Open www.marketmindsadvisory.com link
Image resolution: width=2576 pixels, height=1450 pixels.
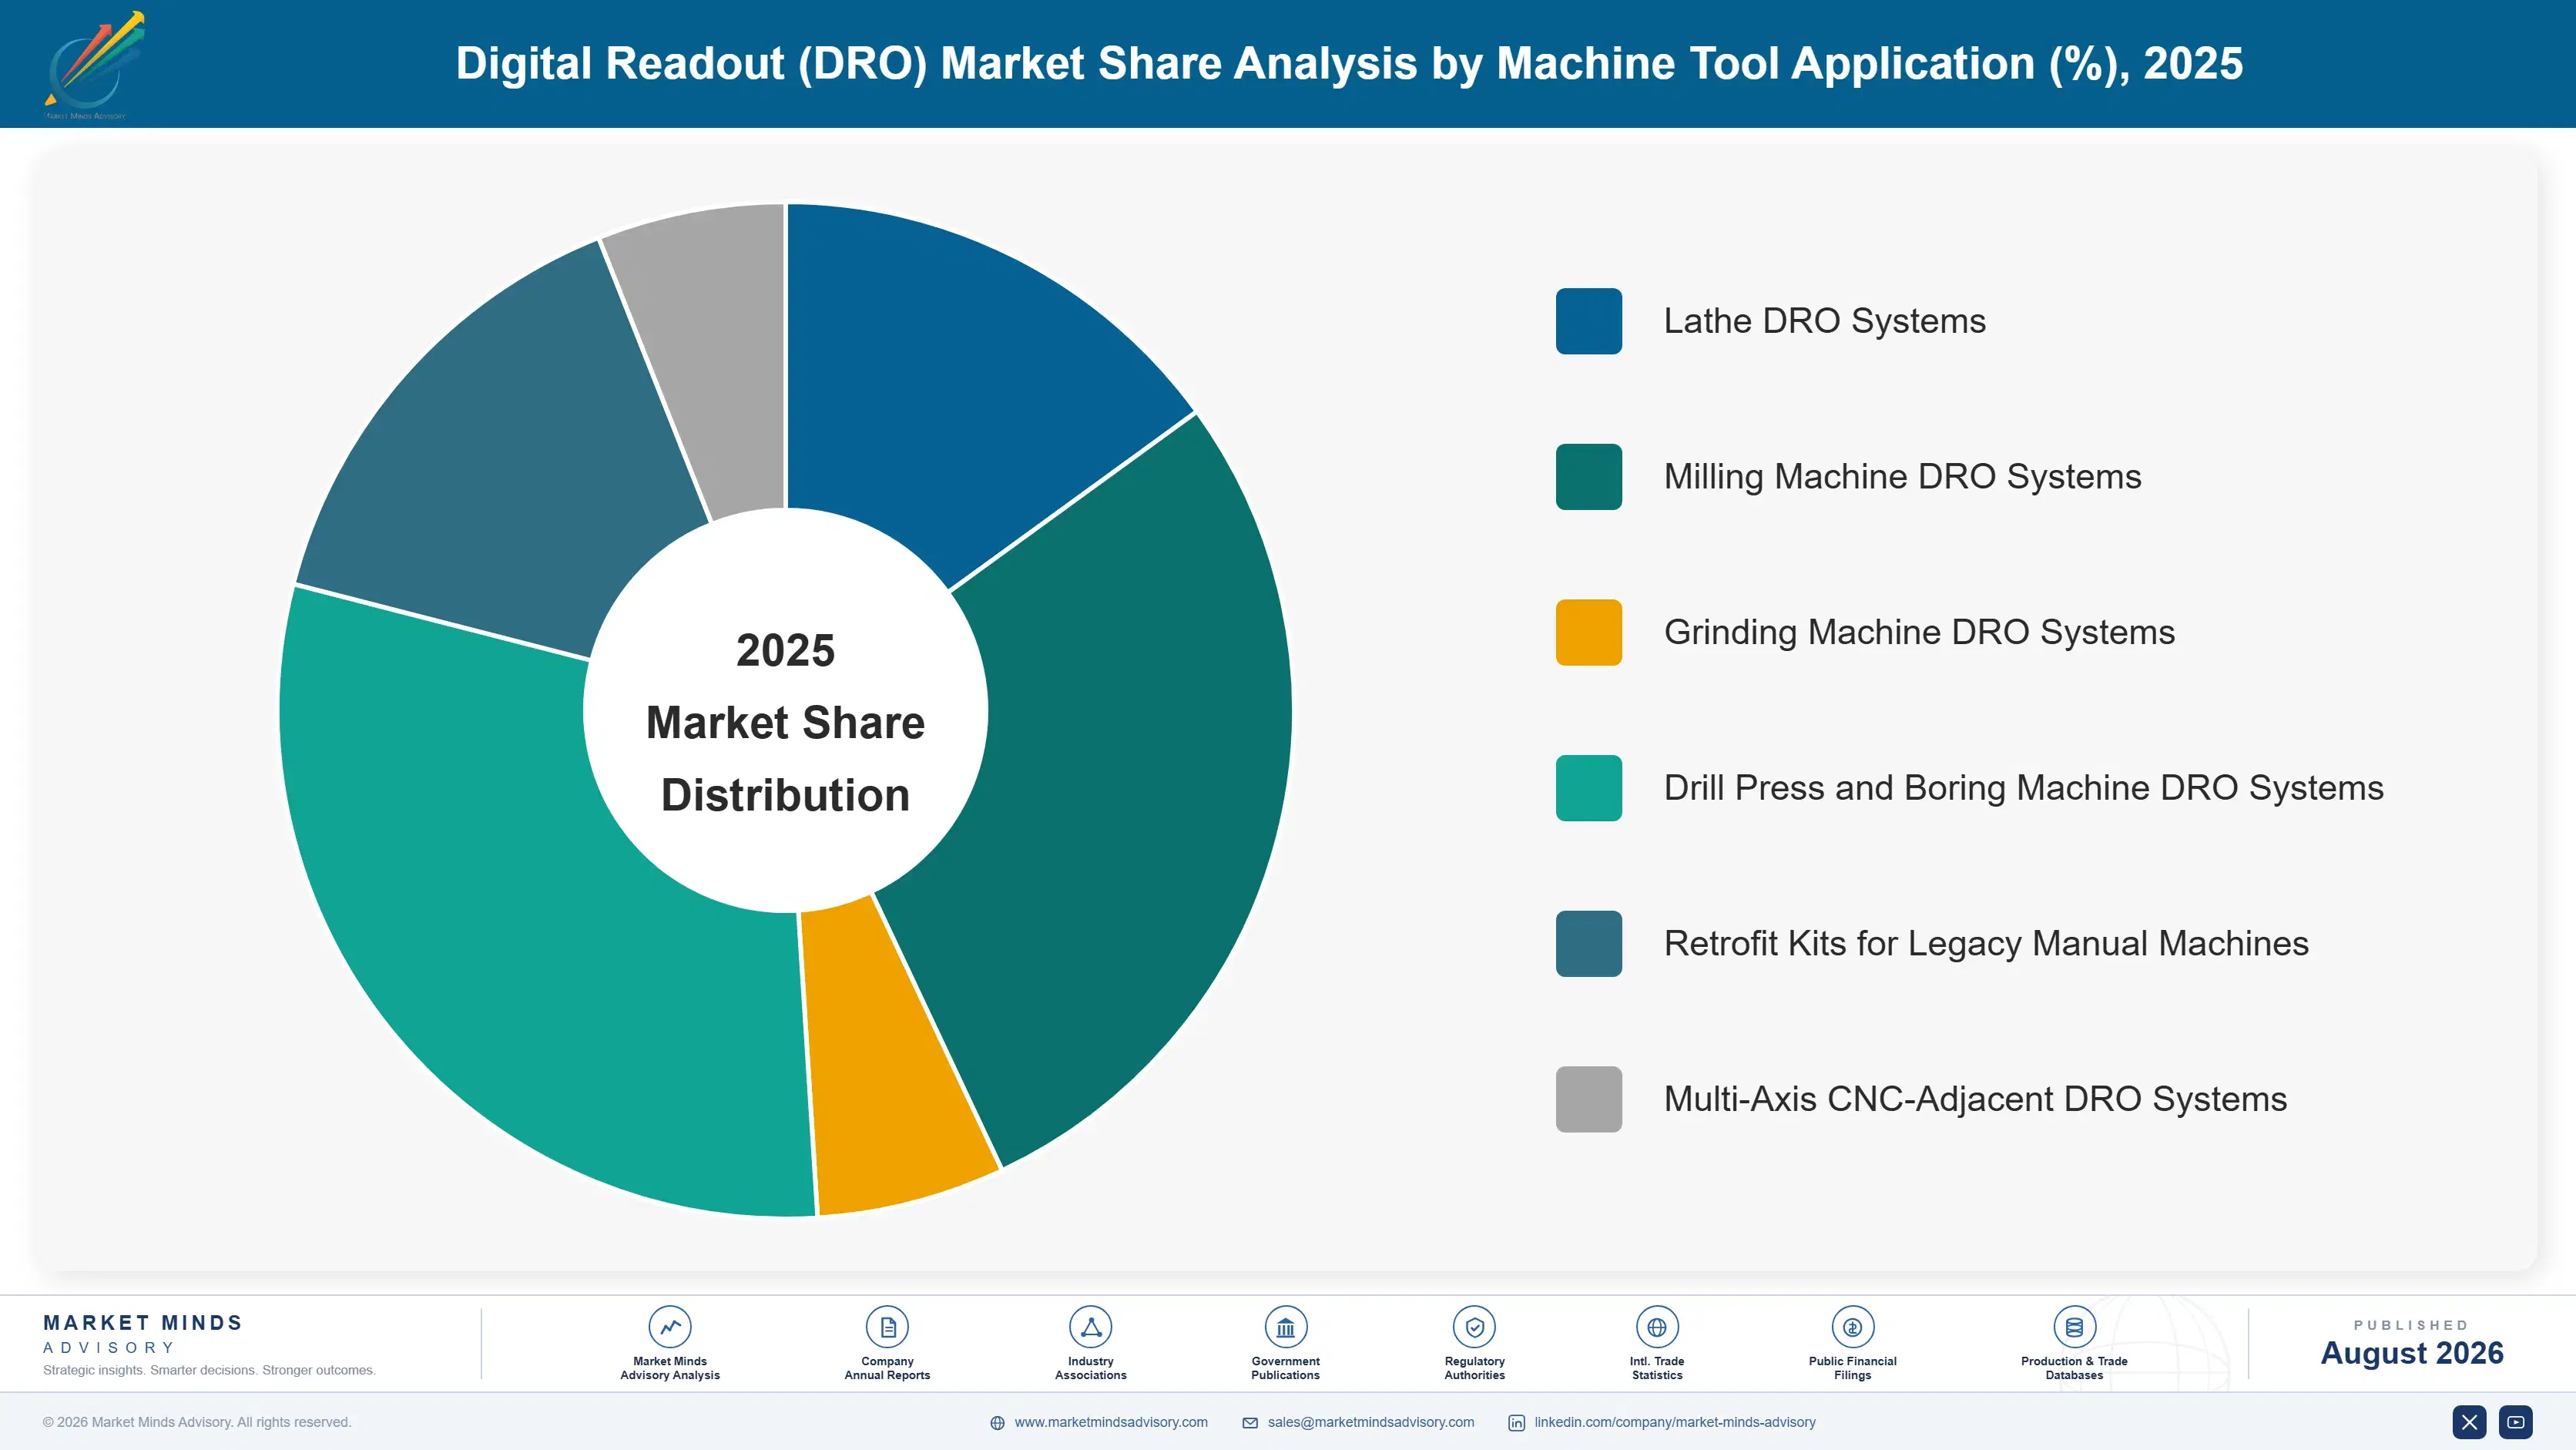1111,1422
